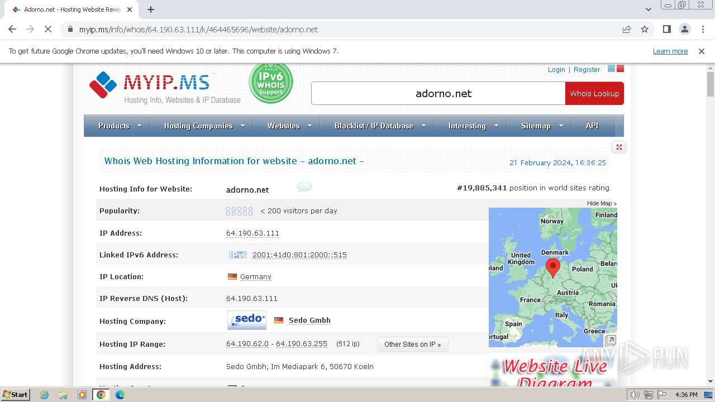Open the Sedo Gmbh company link
This screenshot has width=715, height=402.
[x=309, y=320]
